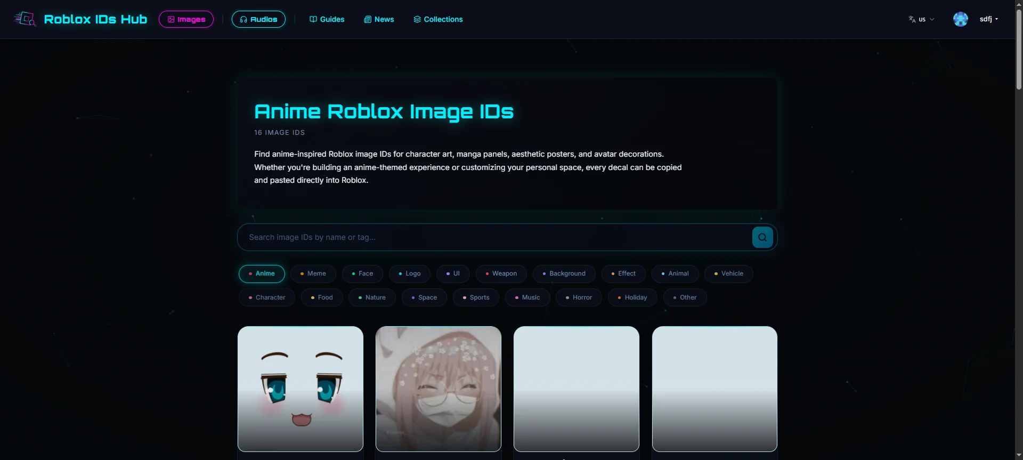Click the 'Anime Roblox Image IDs' heading

(x=384, y=112)
